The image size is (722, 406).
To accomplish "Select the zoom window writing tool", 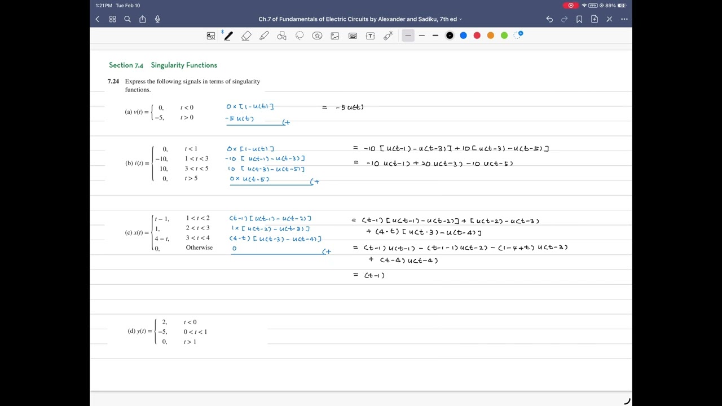I will pos(211,36).
